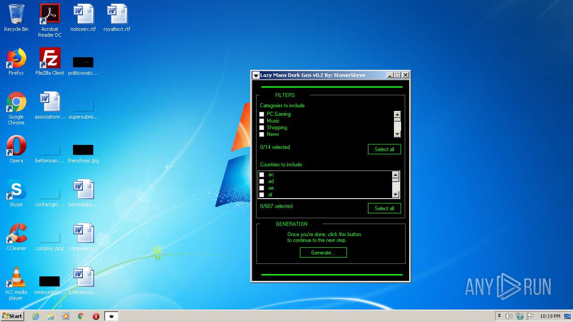
Task: Select all countries button
Action: click(x=384, y=208)
